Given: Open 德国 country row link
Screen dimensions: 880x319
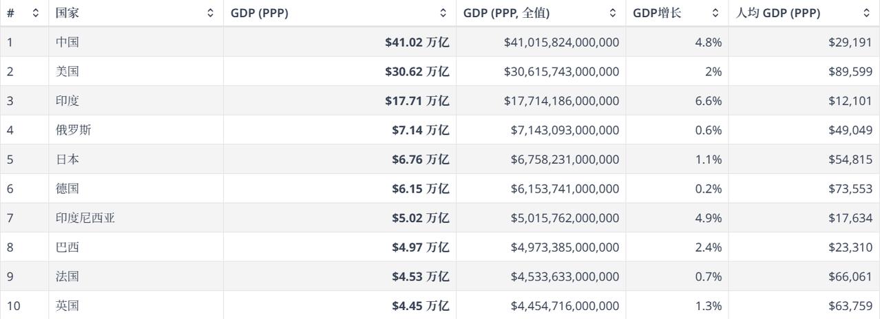Looking at the screenshot, I should click(67, 188).
